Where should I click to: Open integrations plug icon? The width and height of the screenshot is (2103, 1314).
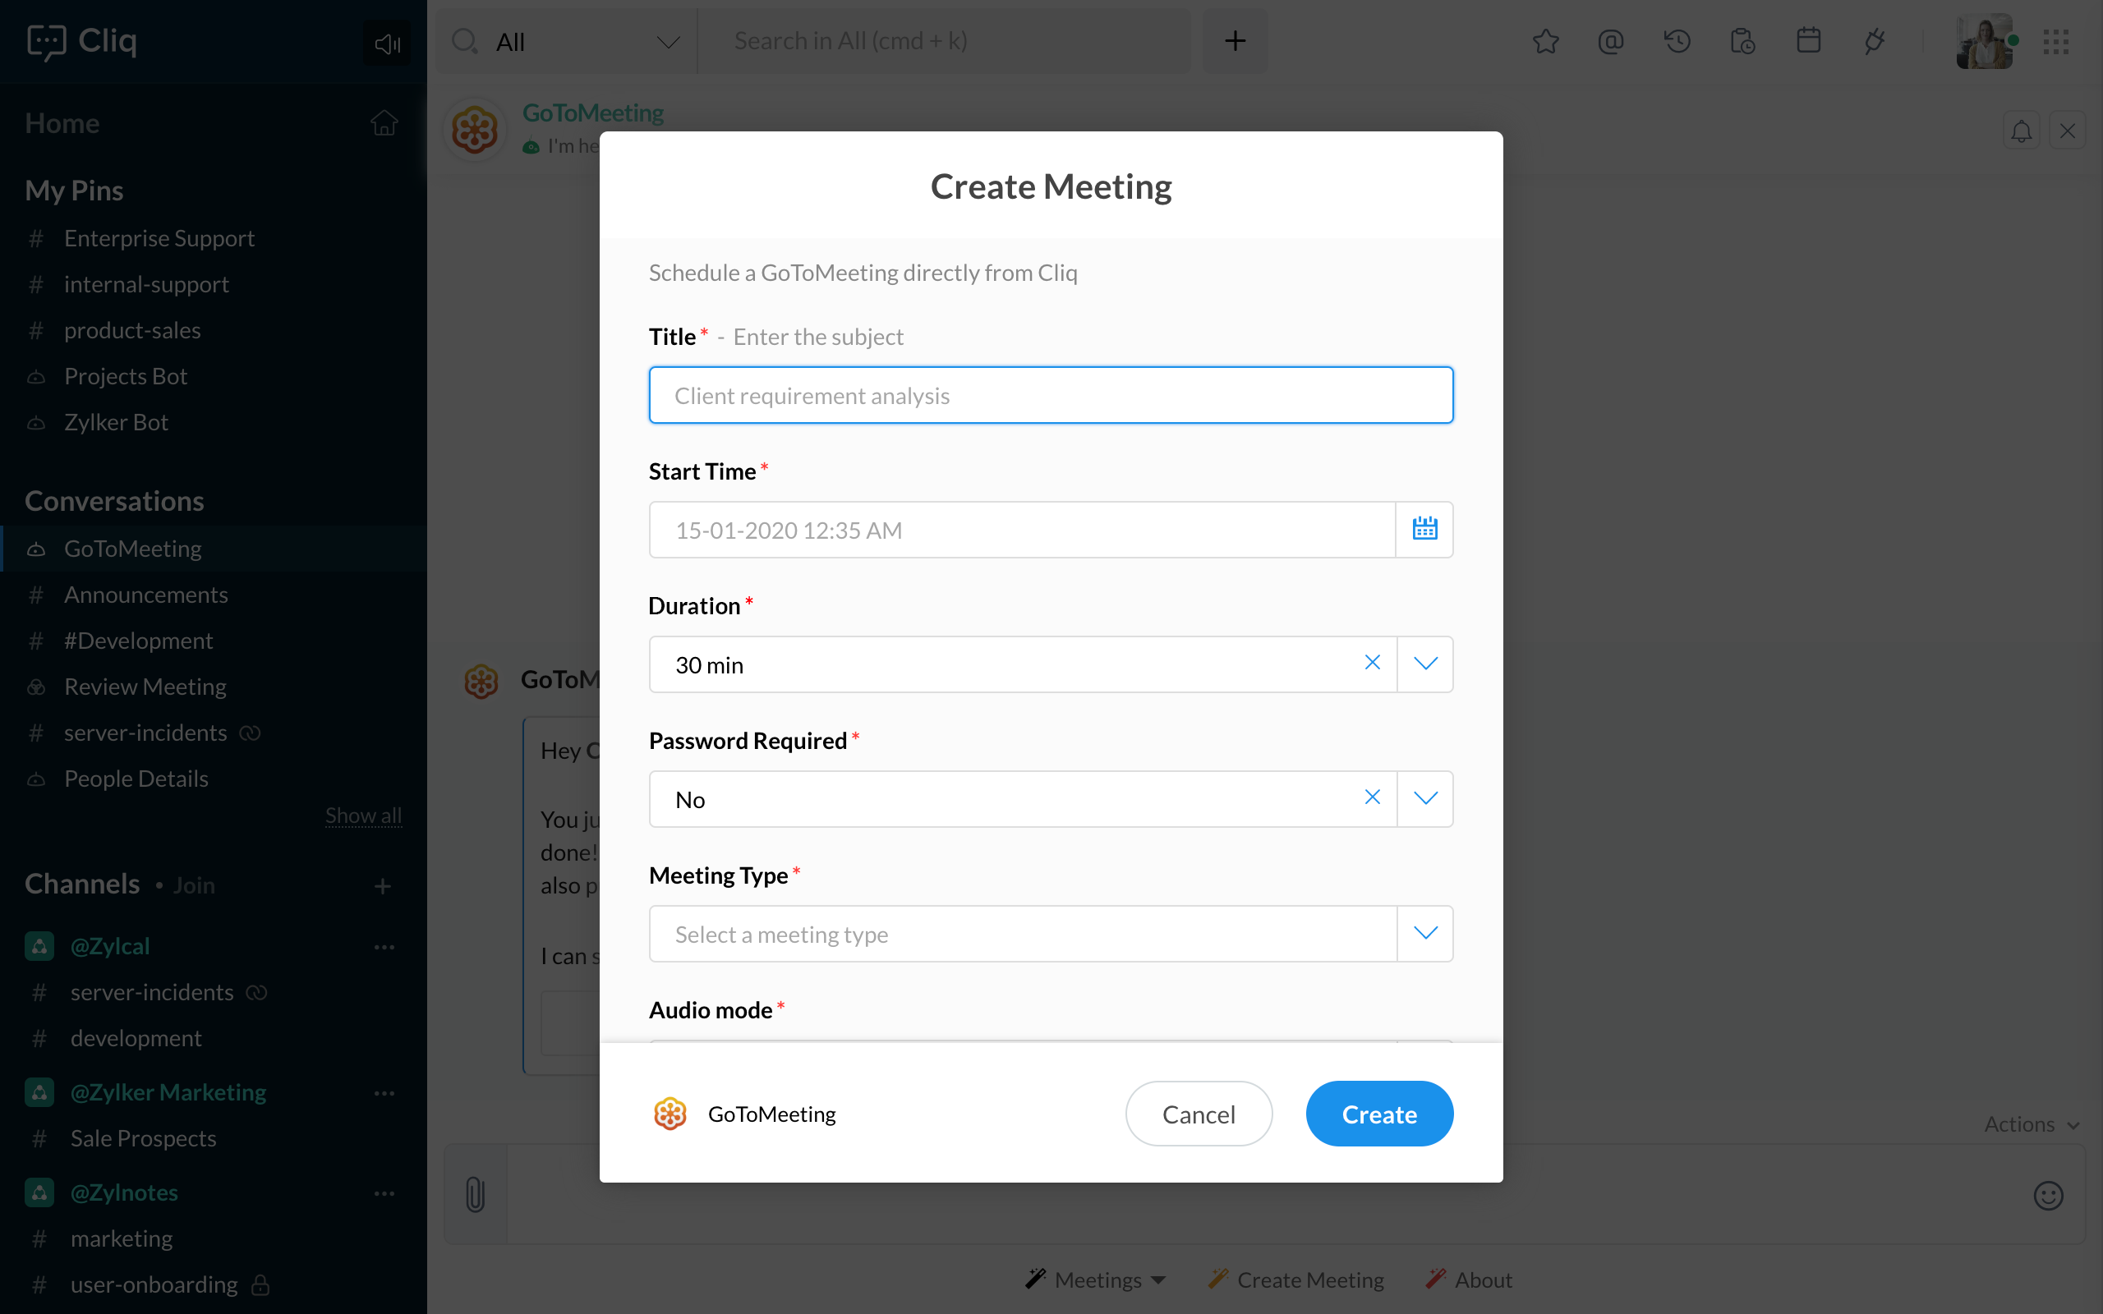click(1875, 41)
